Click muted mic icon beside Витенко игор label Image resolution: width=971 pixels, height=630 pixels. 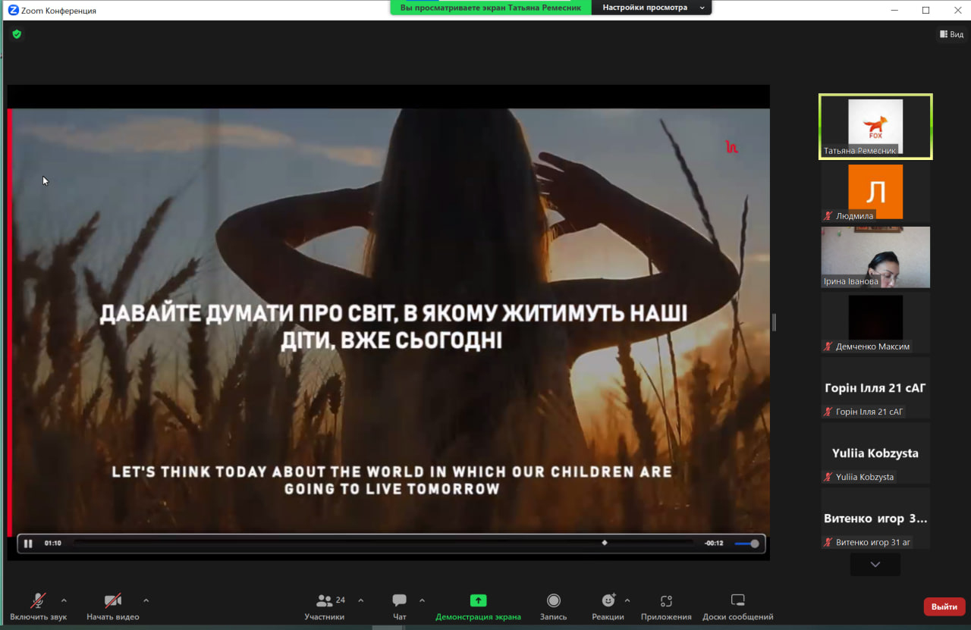828,542
